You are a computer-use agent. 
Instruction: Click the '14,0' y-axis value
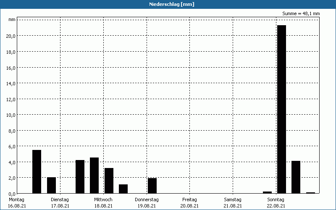[11, 83]
